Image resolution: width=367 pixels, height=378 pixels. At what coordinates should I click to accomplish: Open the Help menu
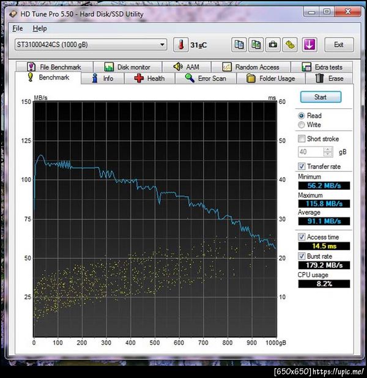pyautogui.click(x=40, y=29)
